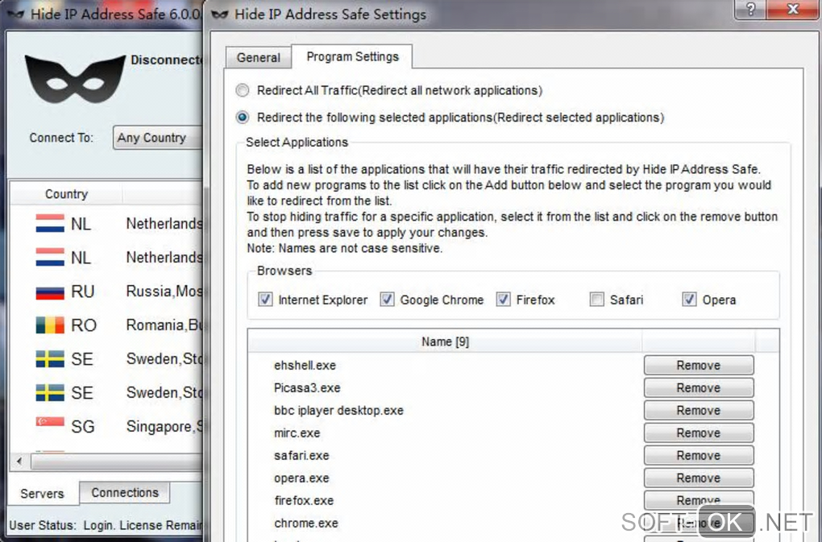This screenshot has height=542, width=822.
Task: Uncheck the Google Chrome checkbox
Action: pyautogui.click(x=387, y=300)
